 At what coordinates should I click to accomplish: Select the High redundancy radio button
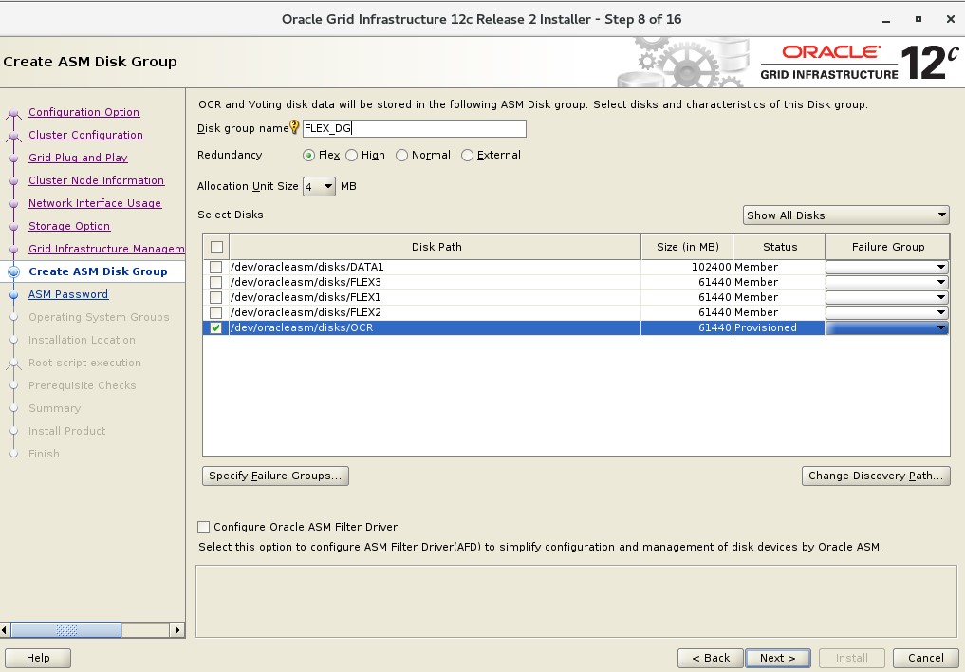pos(354,155)
